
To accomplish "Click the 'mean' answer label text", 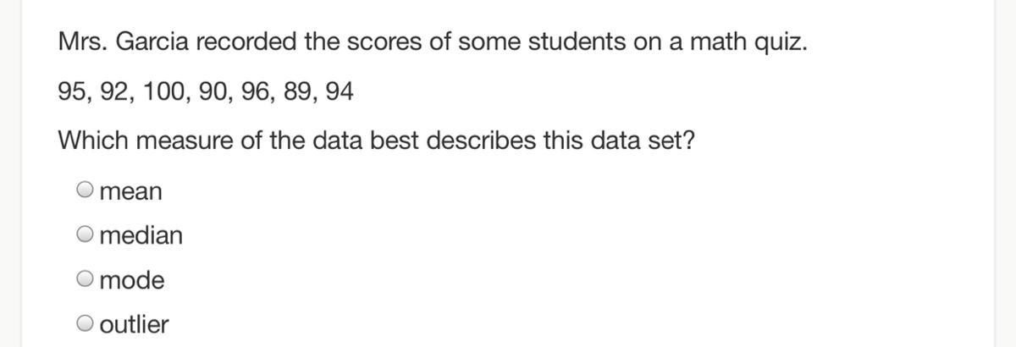I will (130, 192).
